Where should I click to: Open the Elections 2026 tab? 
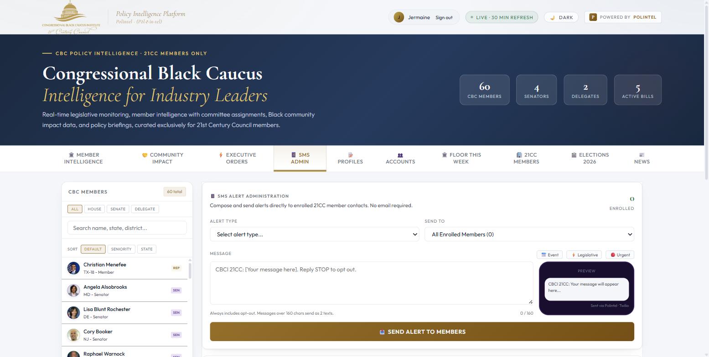pyautogui.click(x=590, y=158)
